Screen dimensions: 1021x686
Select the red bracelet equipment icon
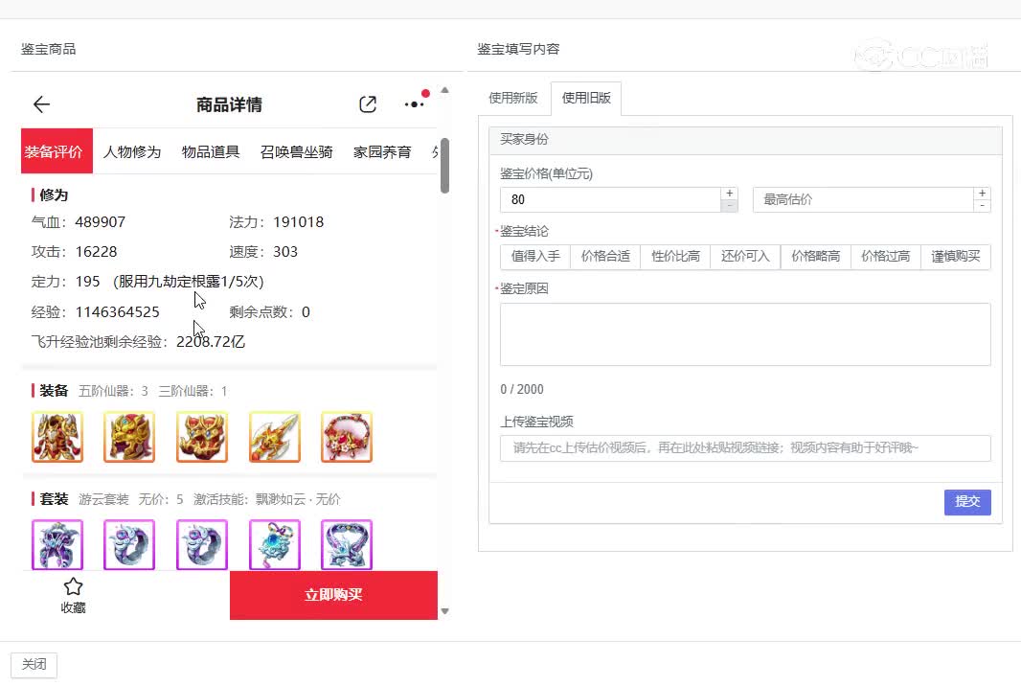pos(347,437)
